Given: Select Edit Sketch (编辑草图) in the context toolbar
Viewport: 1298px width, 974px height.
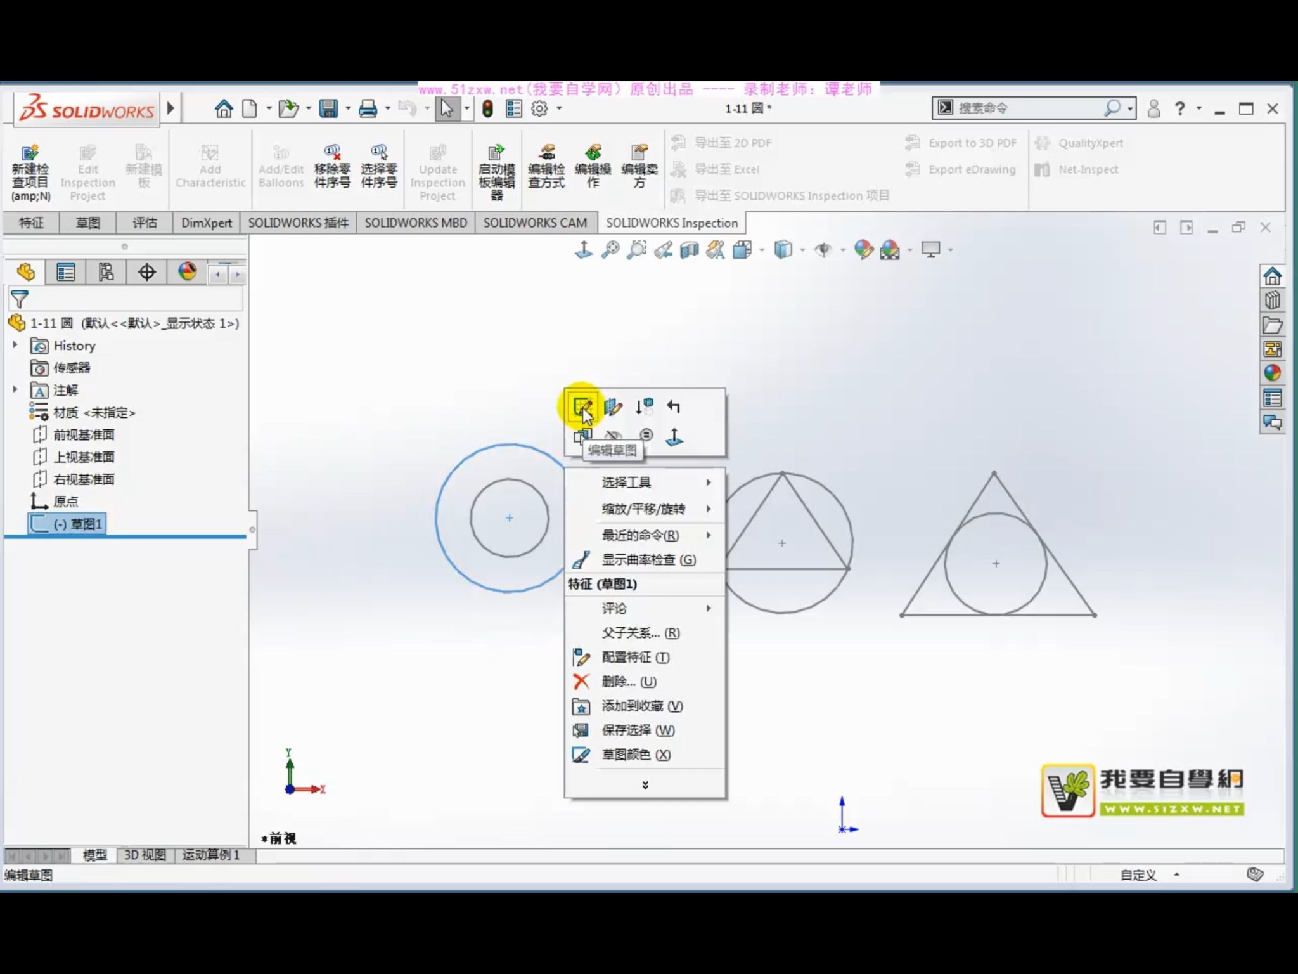Looking at the screenshot, I should [583, 406].
